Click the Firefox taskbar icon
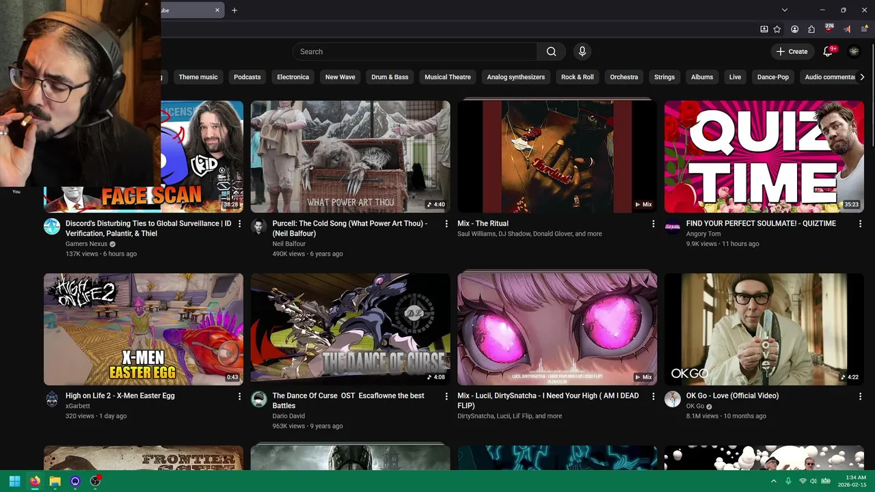The image size is (875, 492). click(35, 481)
